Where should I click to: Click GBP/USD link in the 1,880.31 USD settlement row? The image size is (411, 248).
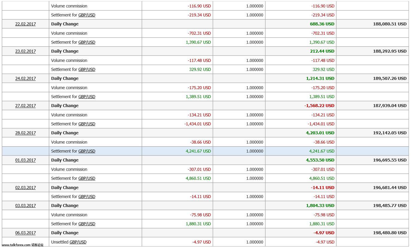pos(87,224)
